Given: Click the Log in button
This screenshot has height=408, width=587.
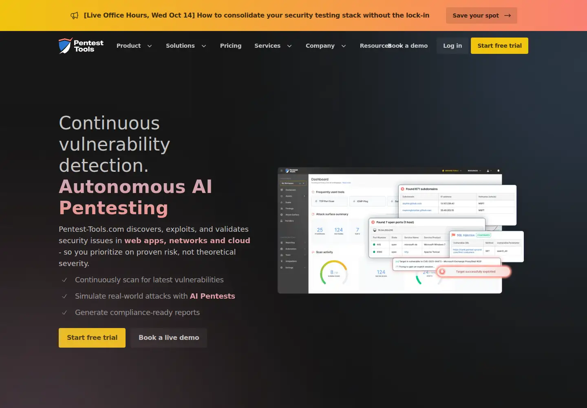Looking at the screenshot, I should coord(452,46).
